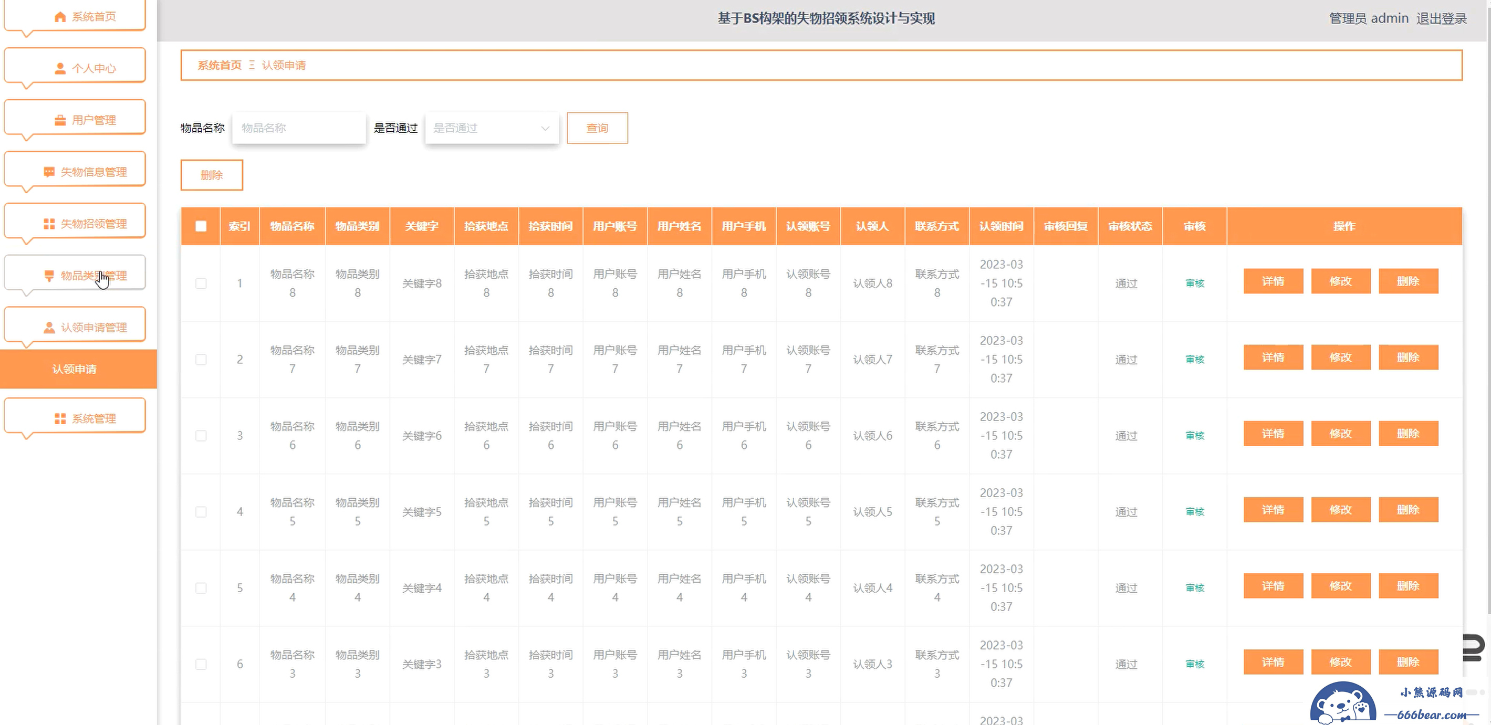Expand 用户管理 sidebar menu

[x=75, y=118]
